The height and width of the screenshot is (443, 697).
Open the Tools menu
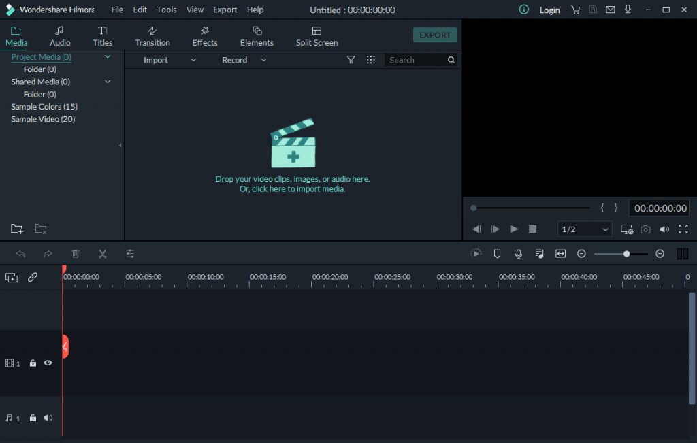[x=166, y=10]
